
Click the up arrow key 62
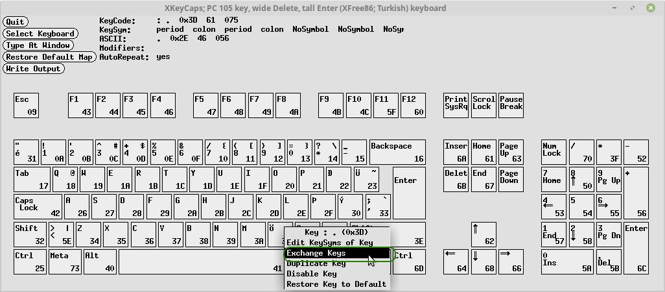[x=484, y=235]
